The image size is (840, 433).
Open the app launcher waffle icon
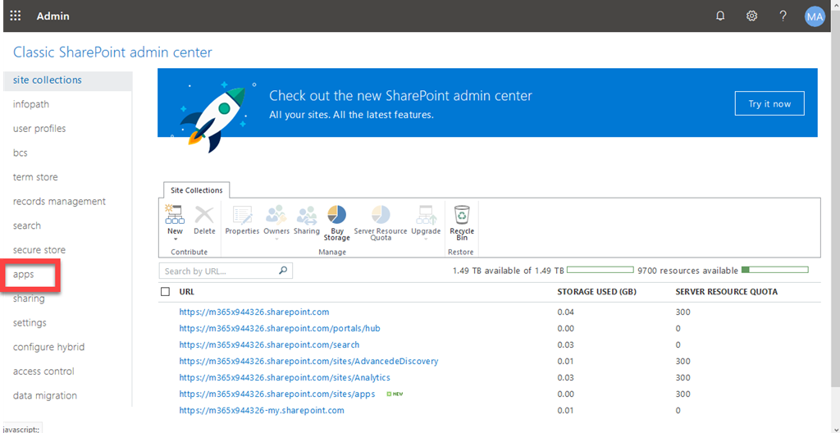(x=16, y=16)
